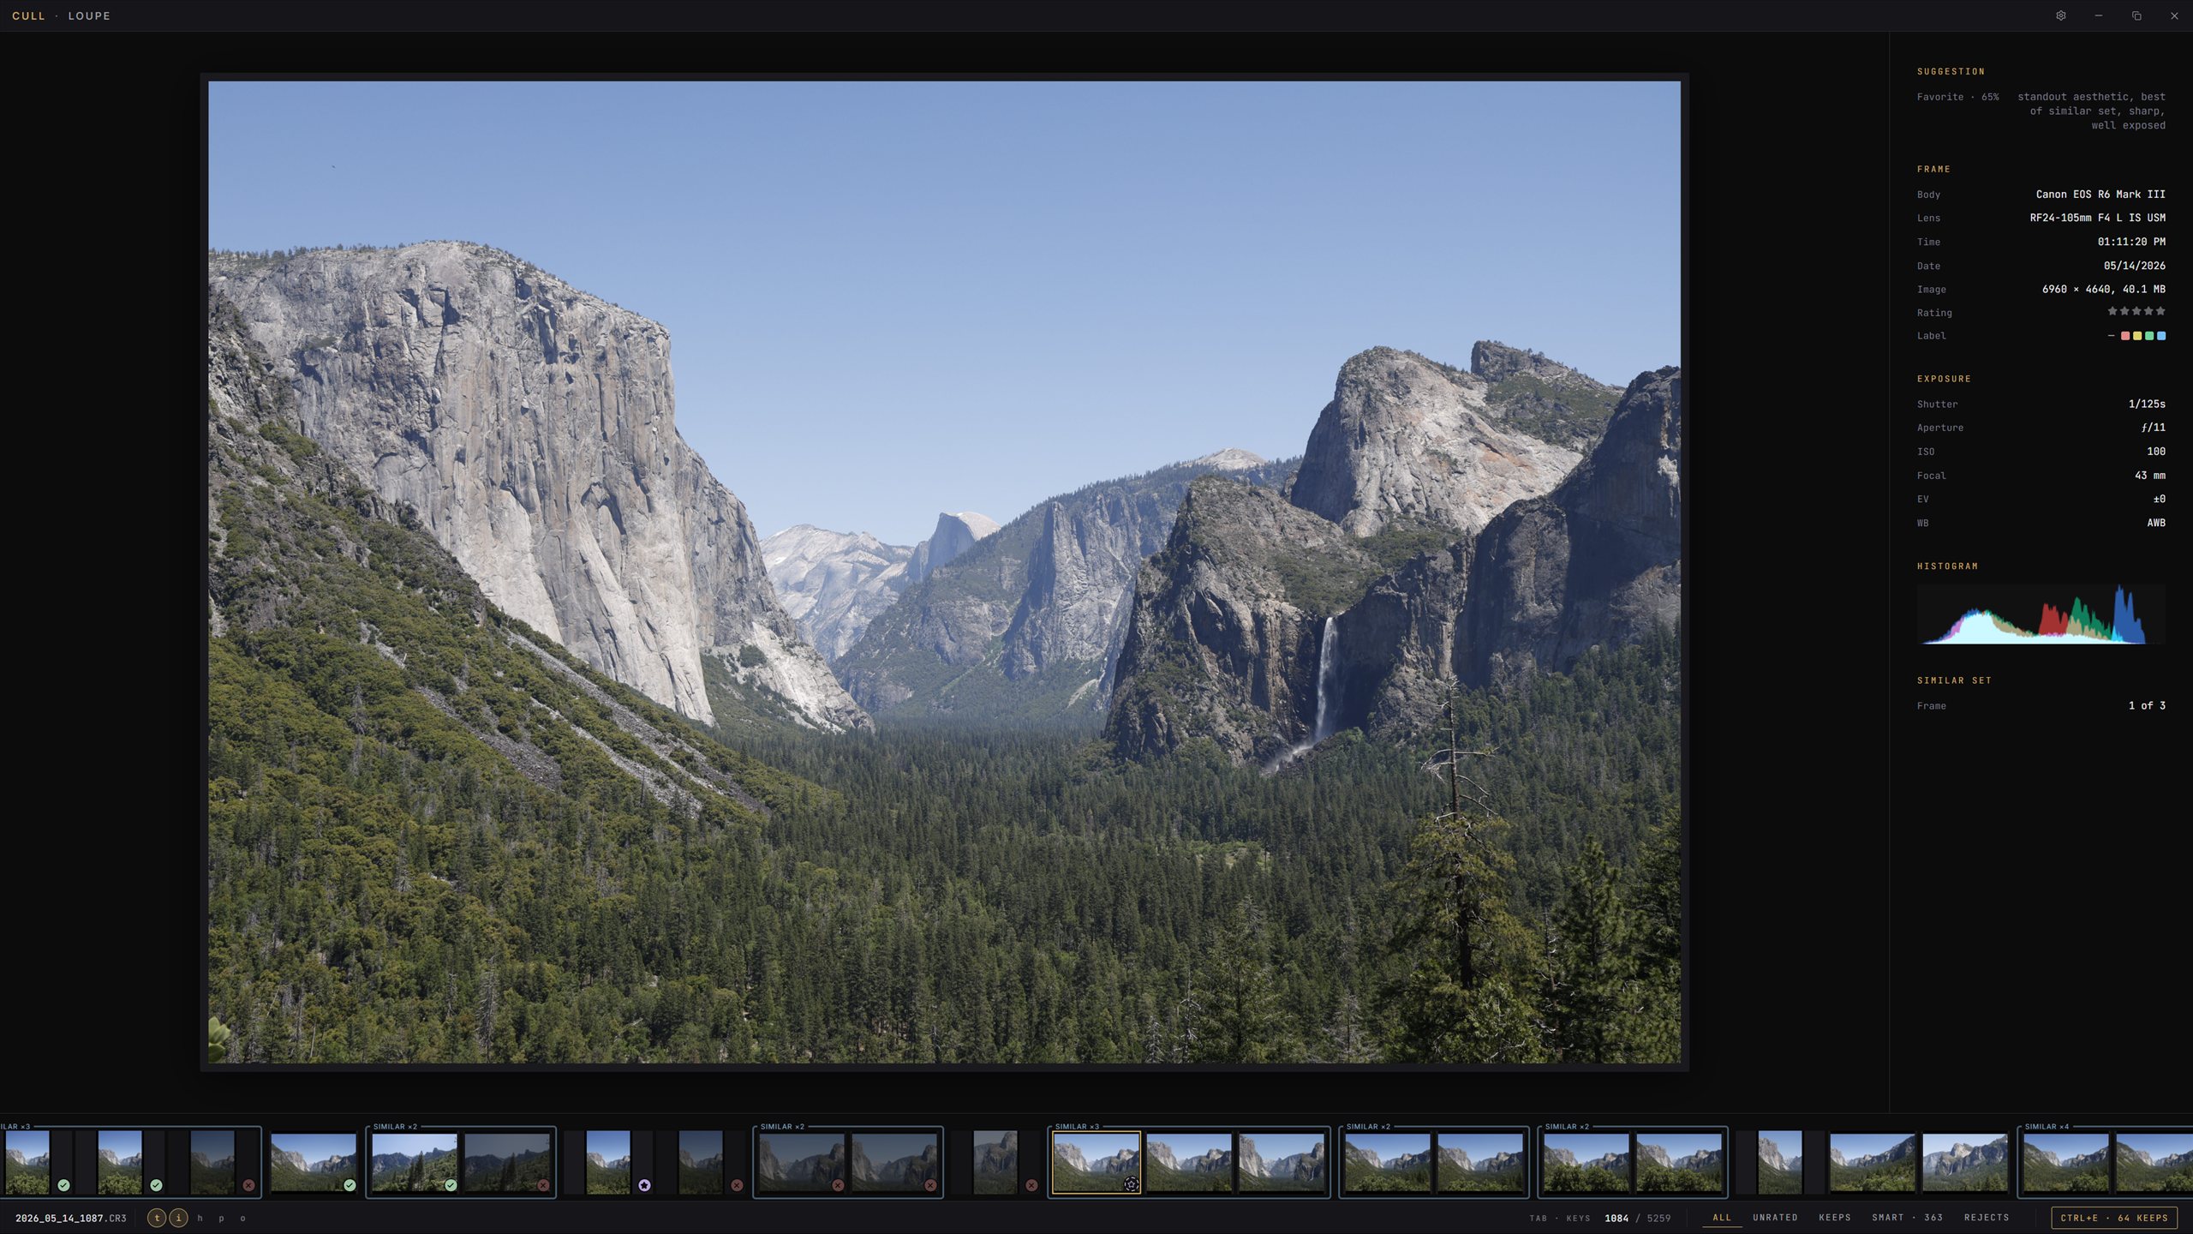Image resolution: width=2193 pixels, height=1234 pixels.
Task: Set rating to three stars
Action: pos(2136,311)
